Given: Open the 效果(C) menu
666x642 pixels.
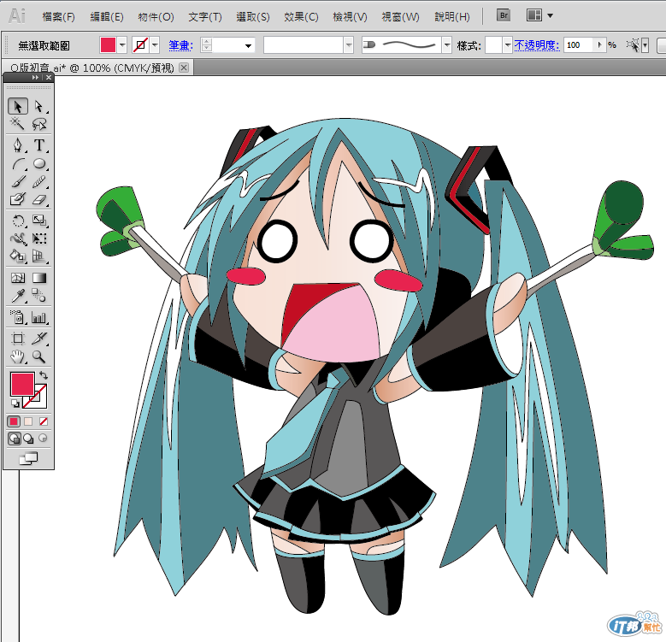Looking at the screenshot, I should [301, 16].
